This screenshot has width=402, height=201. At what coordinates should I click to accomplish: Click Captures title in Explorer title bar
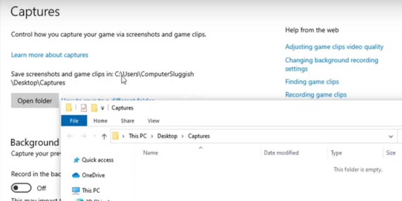(122, 108)
